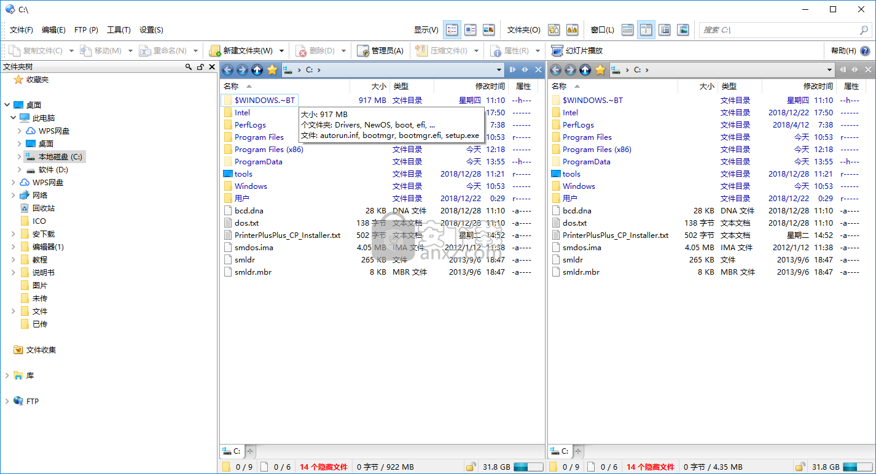Open the 帮助(H) menu
The height and width of the screenshot is (474, 876).
843,51
